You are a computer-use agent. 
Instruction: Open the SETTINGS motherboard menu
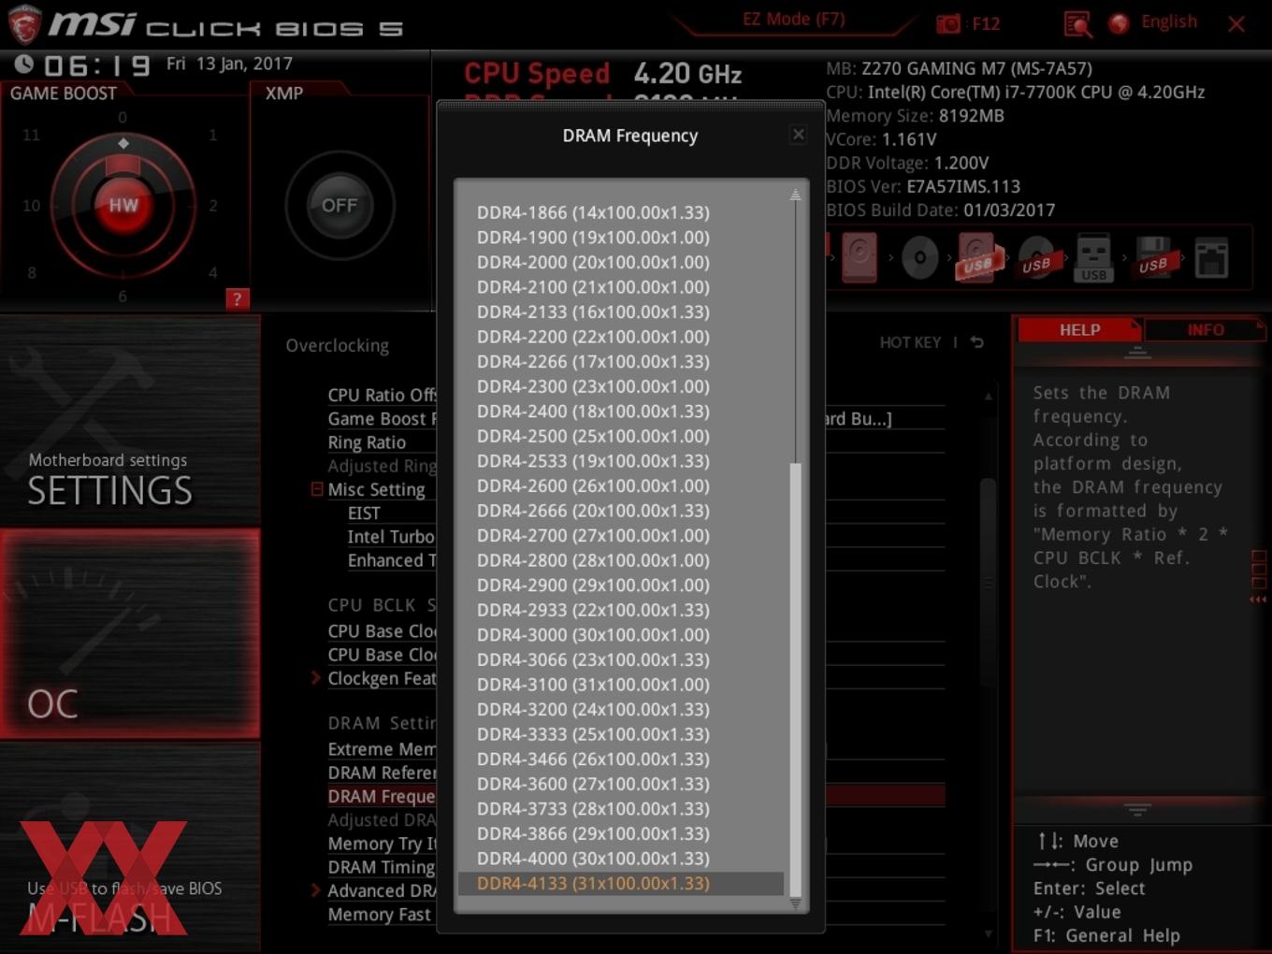pos(130,421)
